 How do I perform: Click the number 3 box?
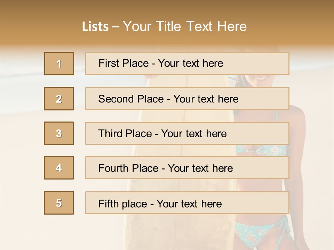(59, 133)
